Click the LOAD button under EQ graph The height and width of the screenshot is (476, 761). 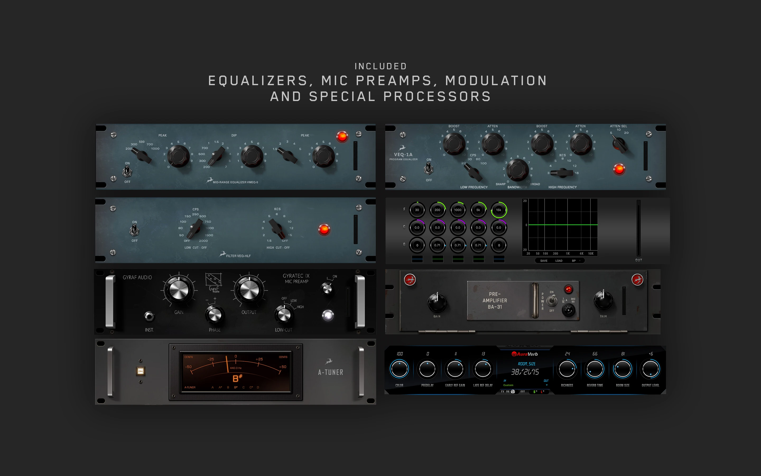coord(559,261)
